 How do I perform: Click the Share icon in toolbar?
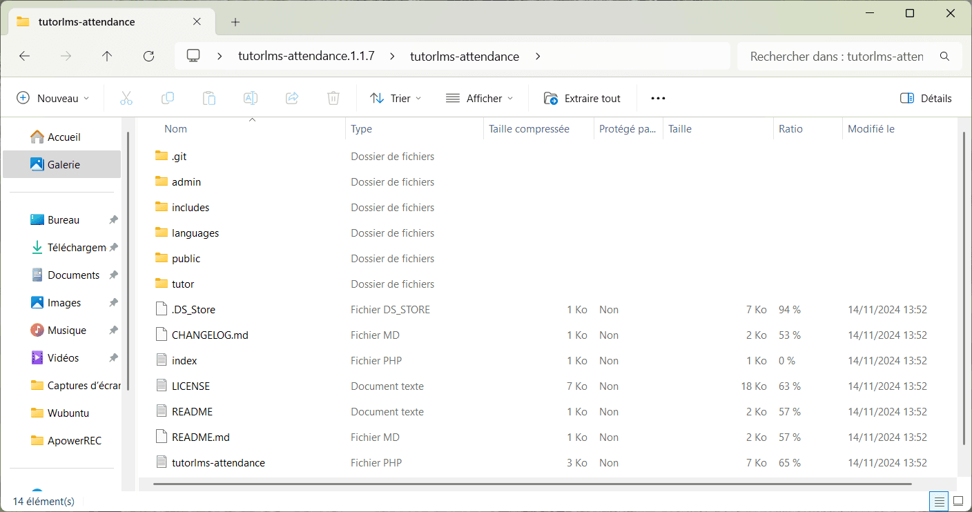pos(292,98)
